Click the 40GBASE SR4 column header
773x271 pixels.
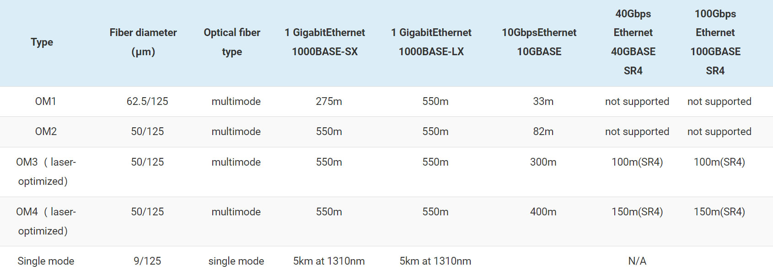click(633, 42)
